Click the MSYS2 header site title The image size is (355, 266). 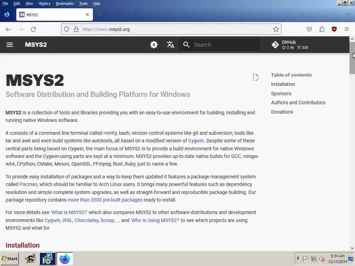(36, 45)
